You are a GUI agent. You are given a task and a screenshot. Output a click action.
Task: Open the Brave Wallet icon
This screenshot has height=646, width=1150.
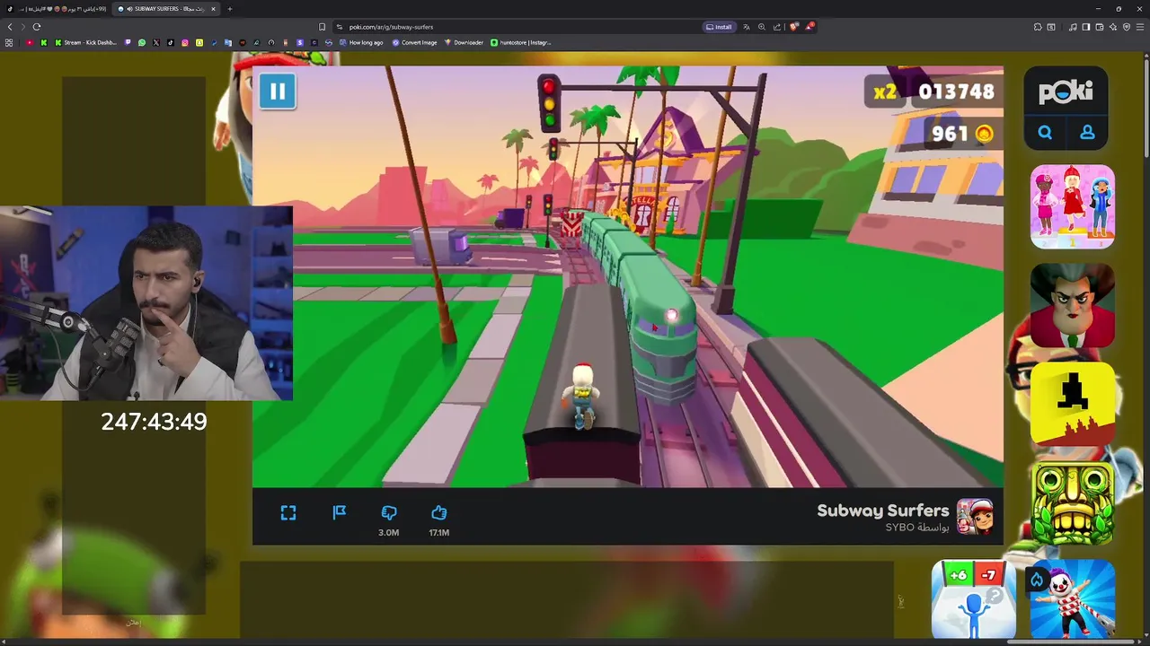pyautogui.click(x=1100, y=27)
